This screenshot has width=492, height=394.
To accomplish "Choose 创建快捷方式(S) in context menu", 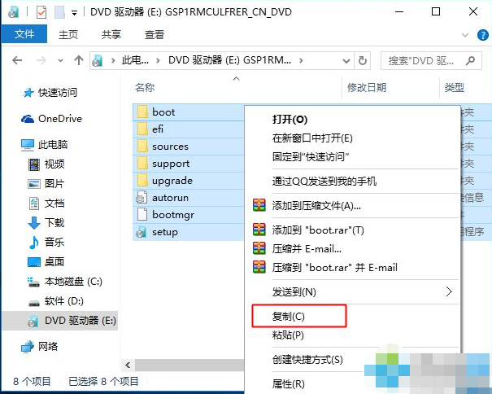I will click(x=307, y=360).
